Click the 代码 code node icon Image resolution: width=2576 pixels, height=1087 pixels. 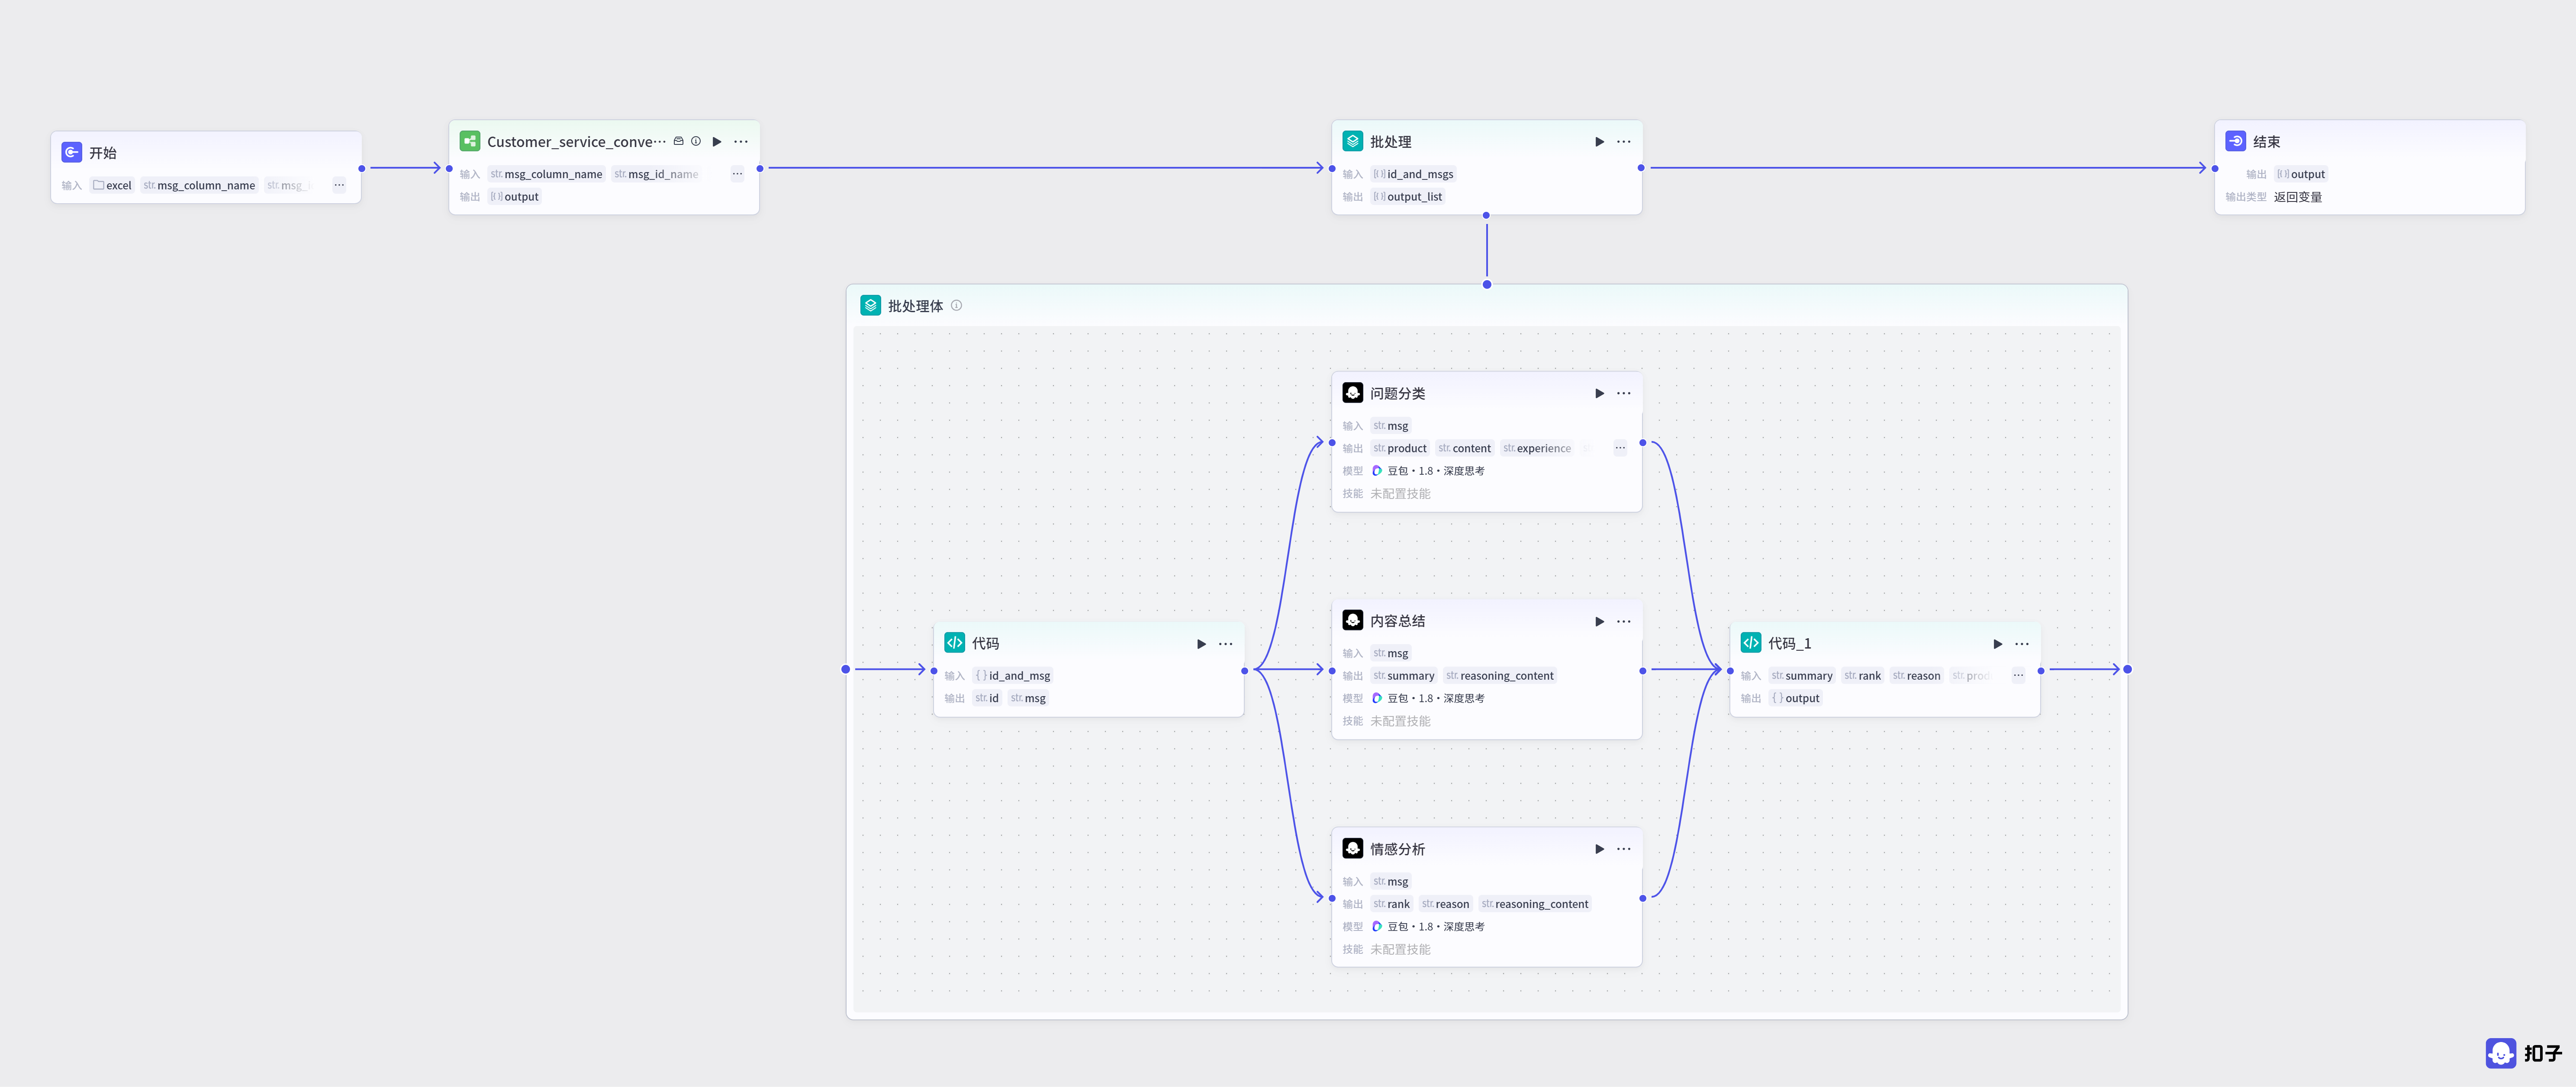pos(955,643)
